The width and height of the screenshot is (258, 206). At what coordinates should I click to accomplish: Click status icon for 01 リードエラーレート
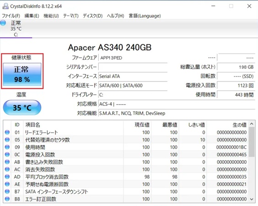7,132
